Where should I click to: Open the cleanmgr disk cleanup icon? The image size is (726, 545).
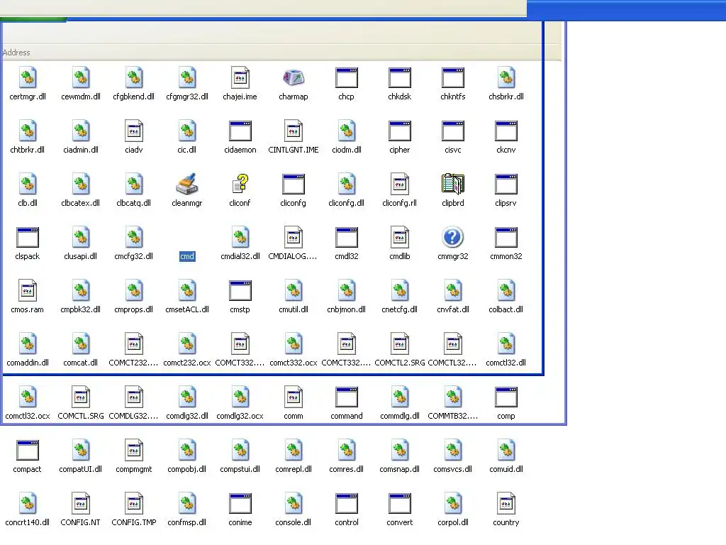(x=186, y=184)
